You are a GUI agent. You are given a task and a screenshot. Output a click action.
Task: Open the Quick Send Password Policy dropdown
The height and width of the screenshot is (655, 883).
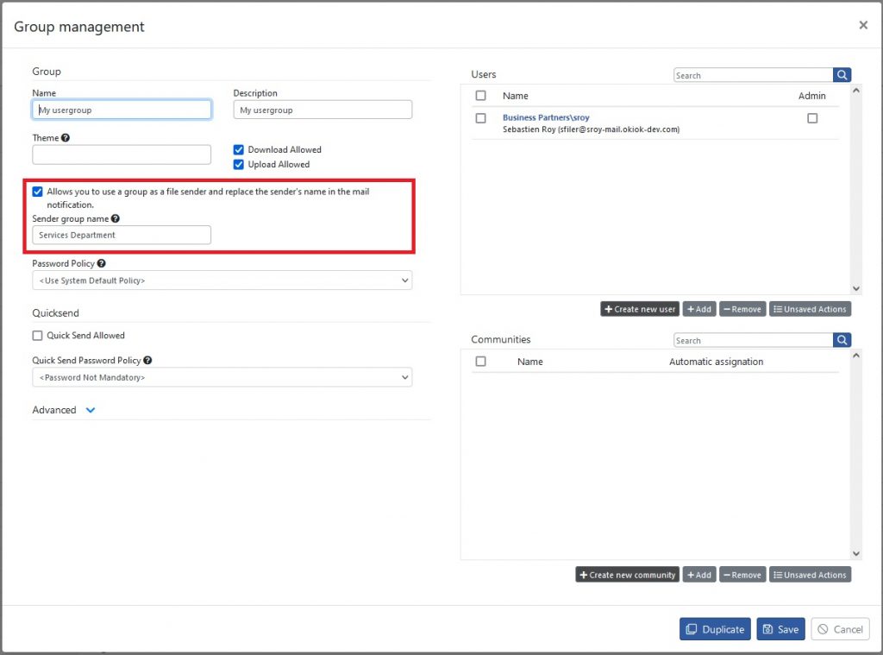[x=222, y=377]
